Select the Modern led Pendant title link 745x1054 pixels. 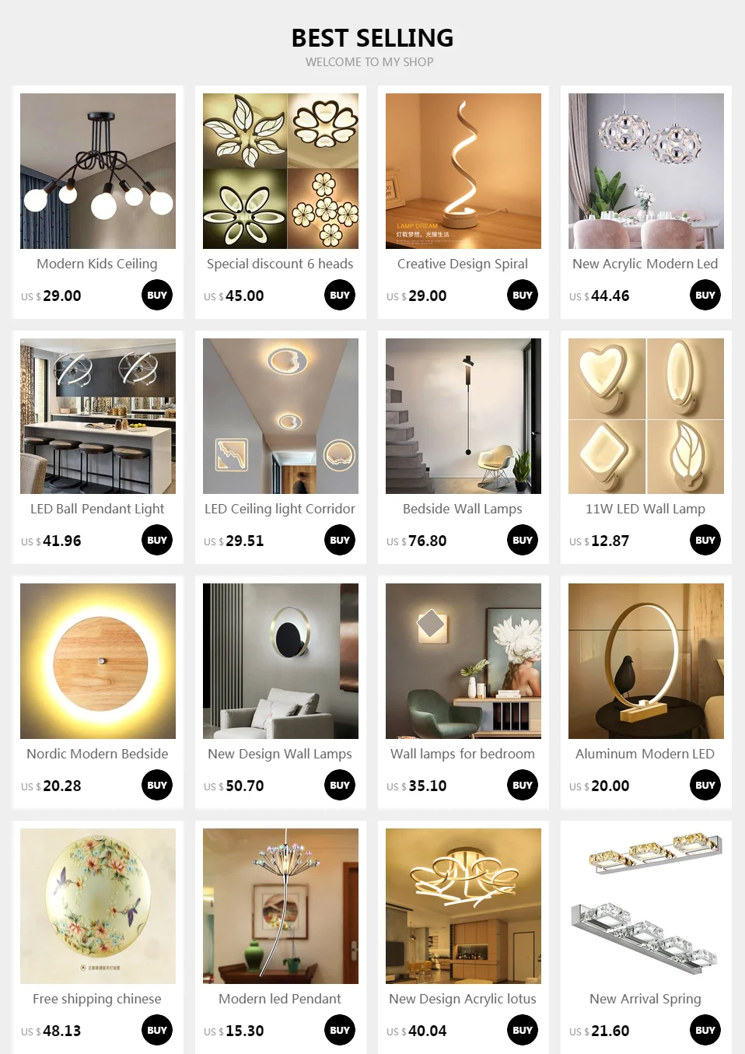click(x=280, y=999)
